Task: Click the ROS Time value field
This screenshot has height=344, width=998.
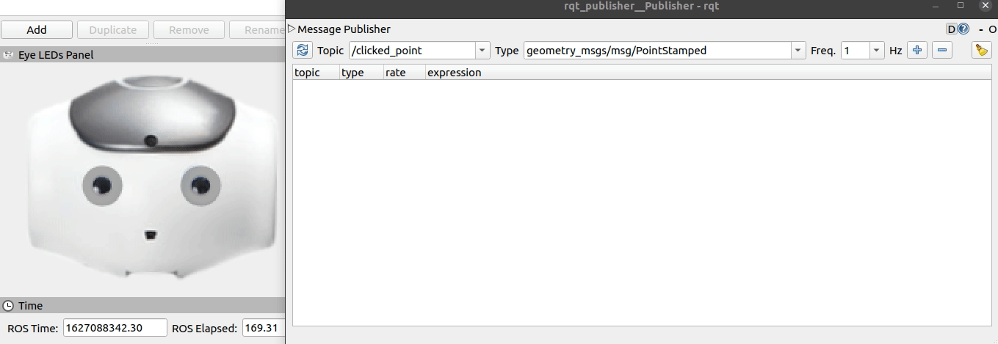Action: [115, 328]
